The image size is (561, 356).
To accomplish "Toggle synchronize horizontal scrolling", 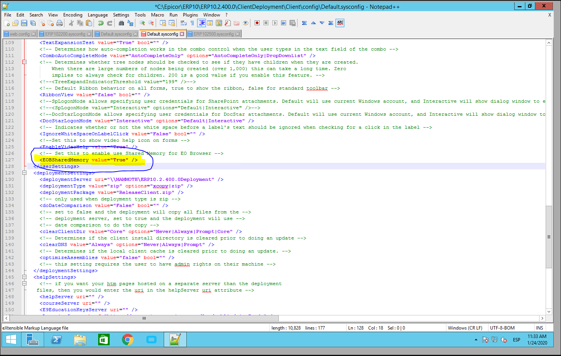I will click(172, 23).
